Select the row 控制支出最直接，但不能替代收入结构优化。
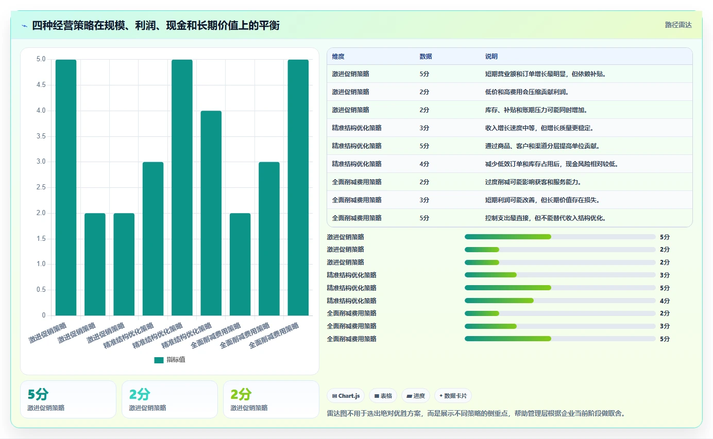Screen dimensions: 713x439 click(x=510, y=218)
